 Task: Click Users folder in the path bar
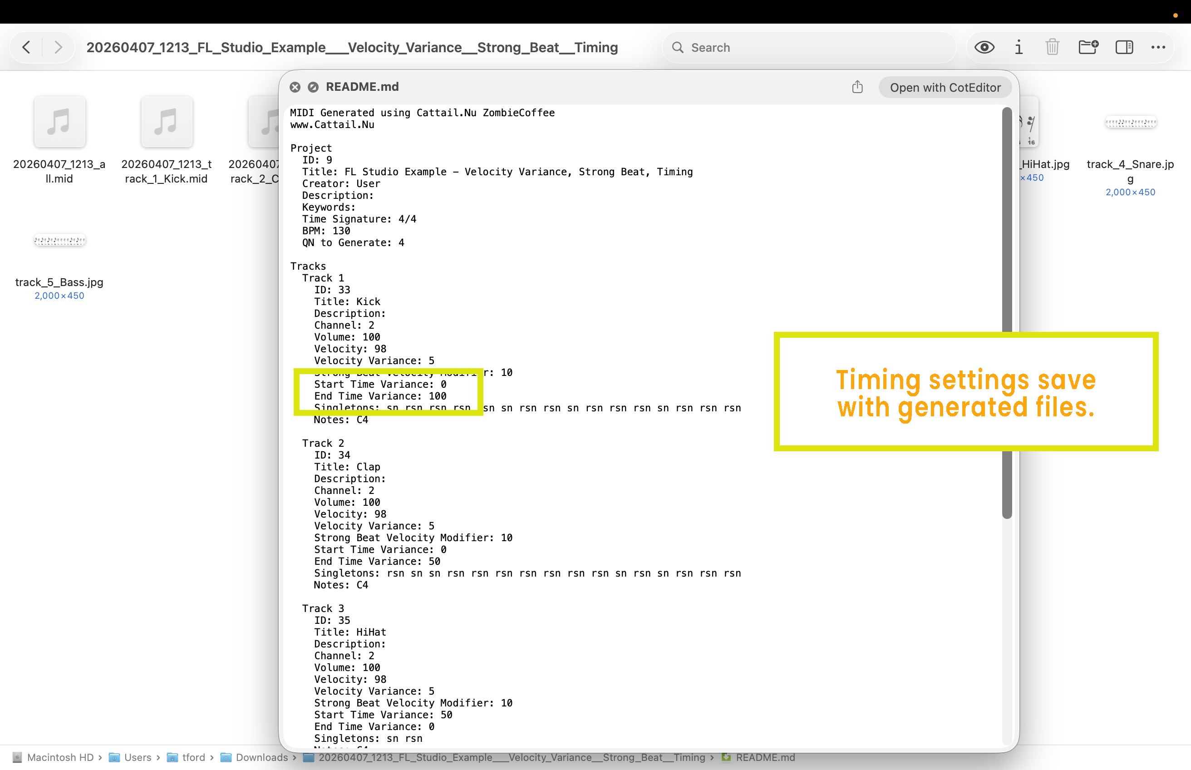pos(130,757)
